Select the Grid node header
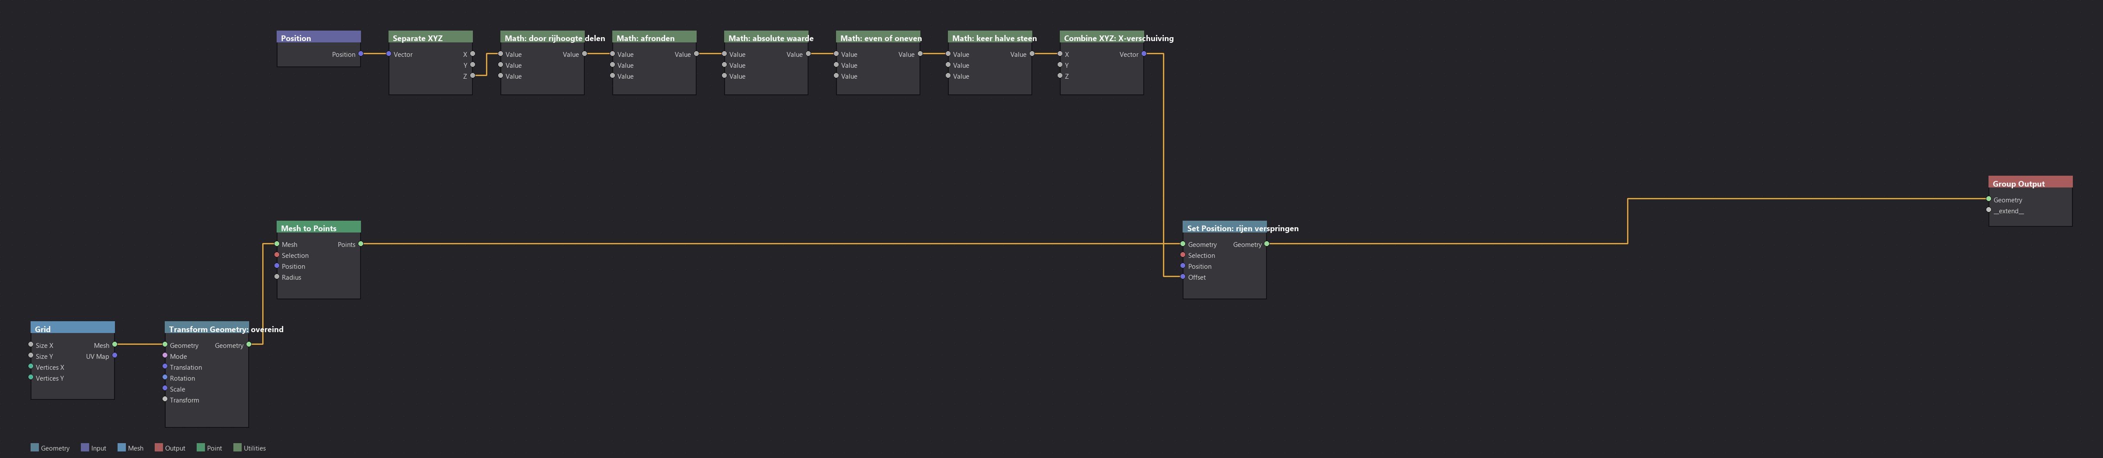Image resolution: width=2103 pixels, height=458 pixels. click(73, 328)
